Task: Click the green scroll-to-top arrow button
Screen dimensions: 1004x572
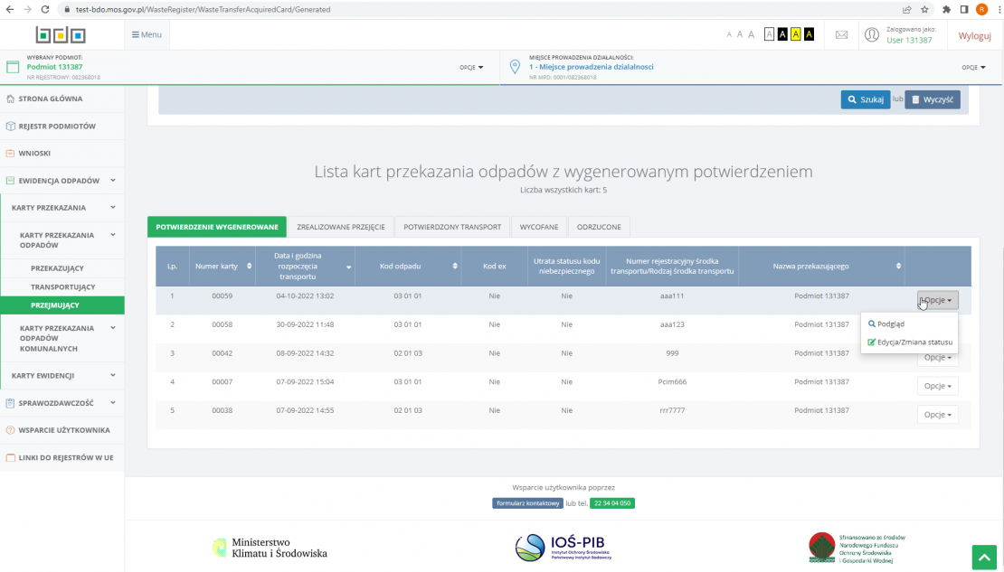Action: (x=983, y=557)
